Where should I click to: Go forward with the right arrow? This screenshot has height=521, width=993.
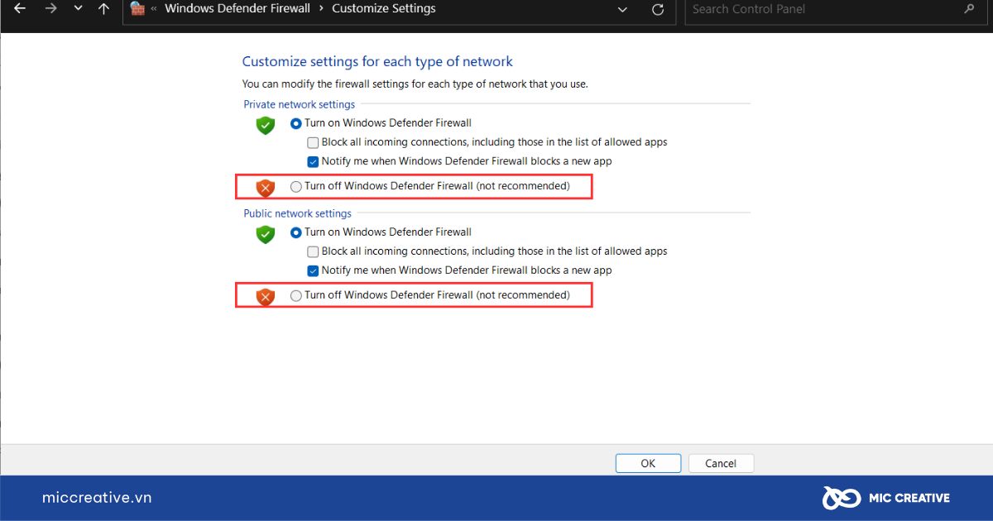coord(50,9)
